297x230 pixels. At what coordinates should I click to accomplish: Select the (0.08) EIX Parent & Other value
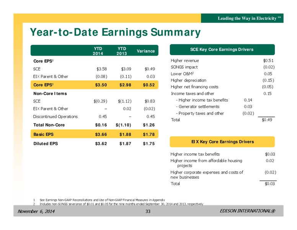coord(101,77)
